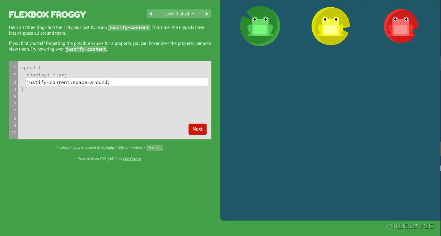Focus the justify-content code input line
441x236 pixels.
(117, 82)
